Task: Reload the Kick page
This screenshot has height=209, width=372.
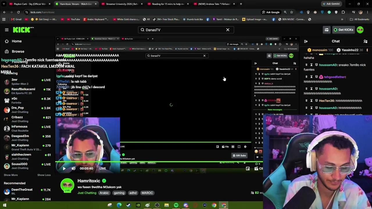Action: click(x=18, y=12)
